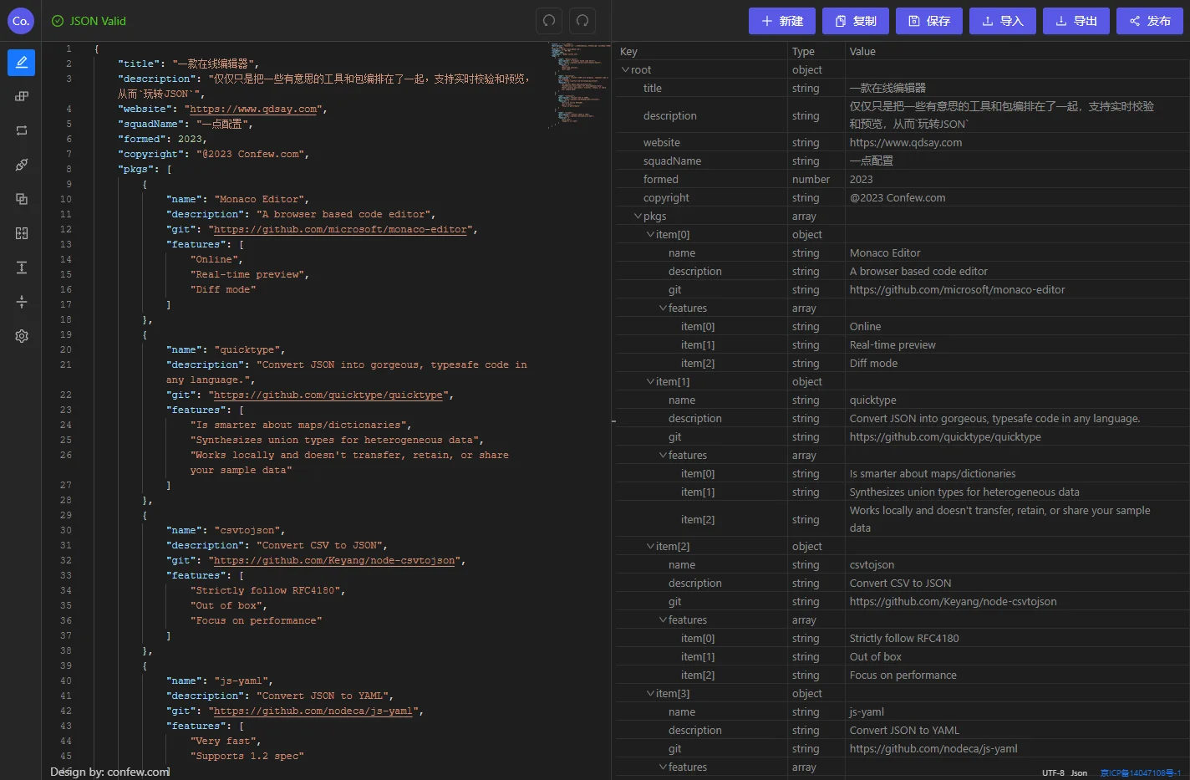The height and width of the screenshot is (780, 1190).
Task: Click value 'Out of box' in tree
Action: pyautogui.click(x=875, y=656)
